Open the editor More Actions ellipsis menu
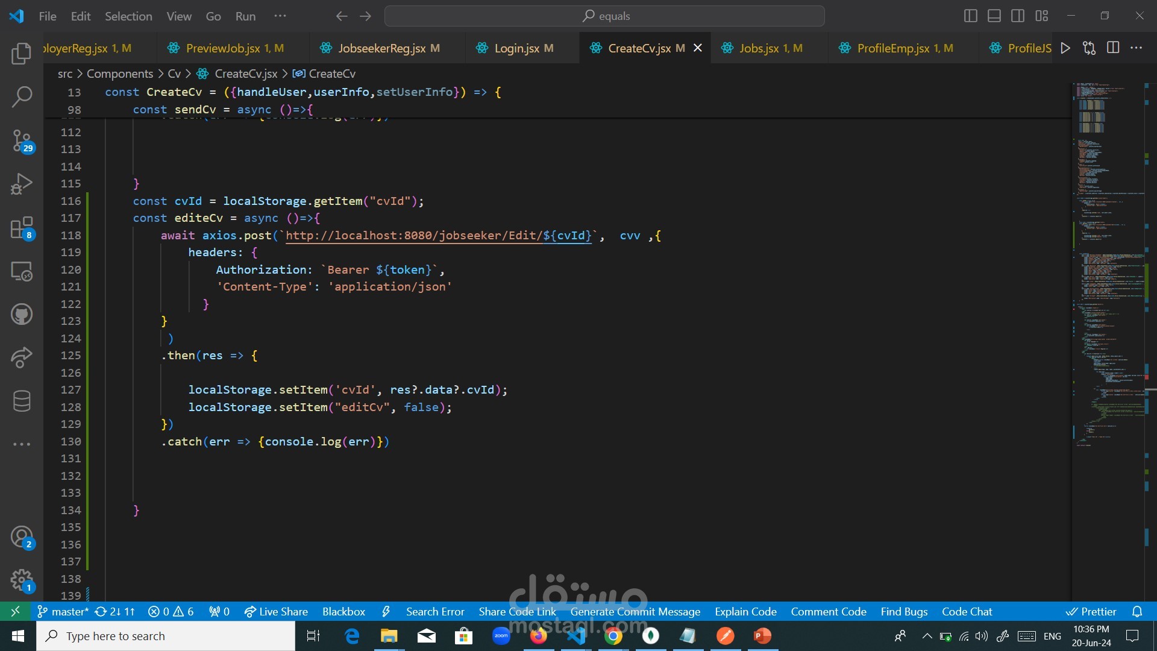 (x=1137, y=48)
